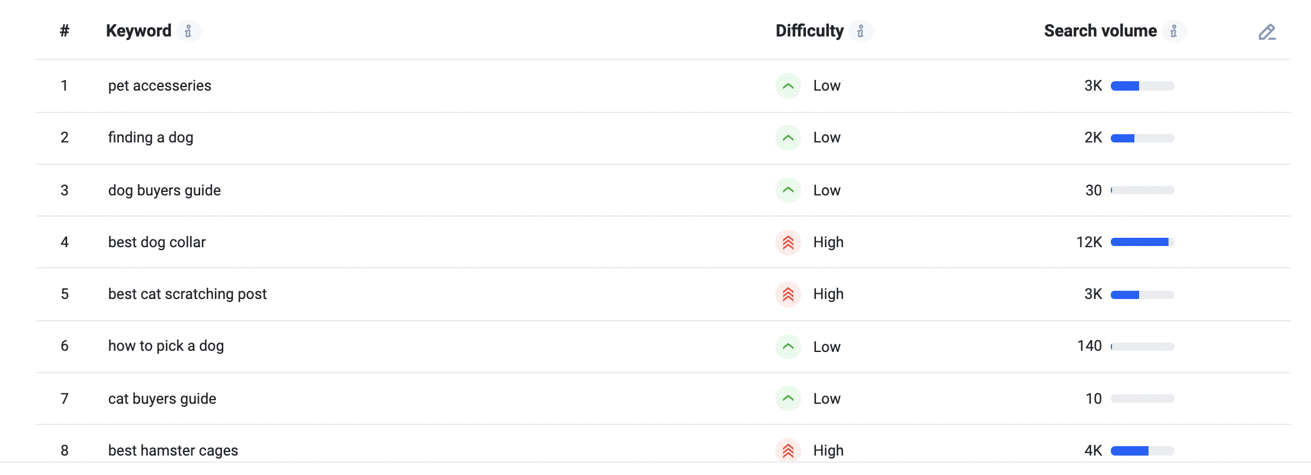Viewport: 1311px width, 475px height.
Task: Click the 'pet accesseries' keyword row
Action: point(663,86)
